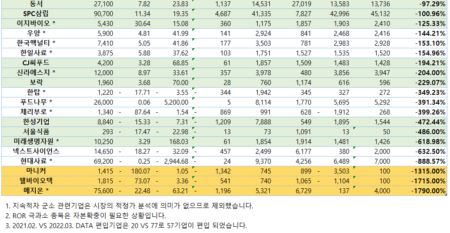Select the 5,200.00 value in 푸드나무 row
The height and width of the screenshot is (233, 450).
[176, 102]
